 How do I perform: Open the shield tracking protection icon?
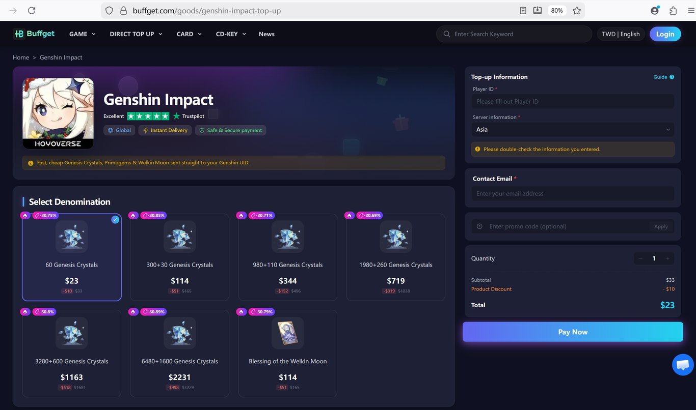tap(109, 11)
